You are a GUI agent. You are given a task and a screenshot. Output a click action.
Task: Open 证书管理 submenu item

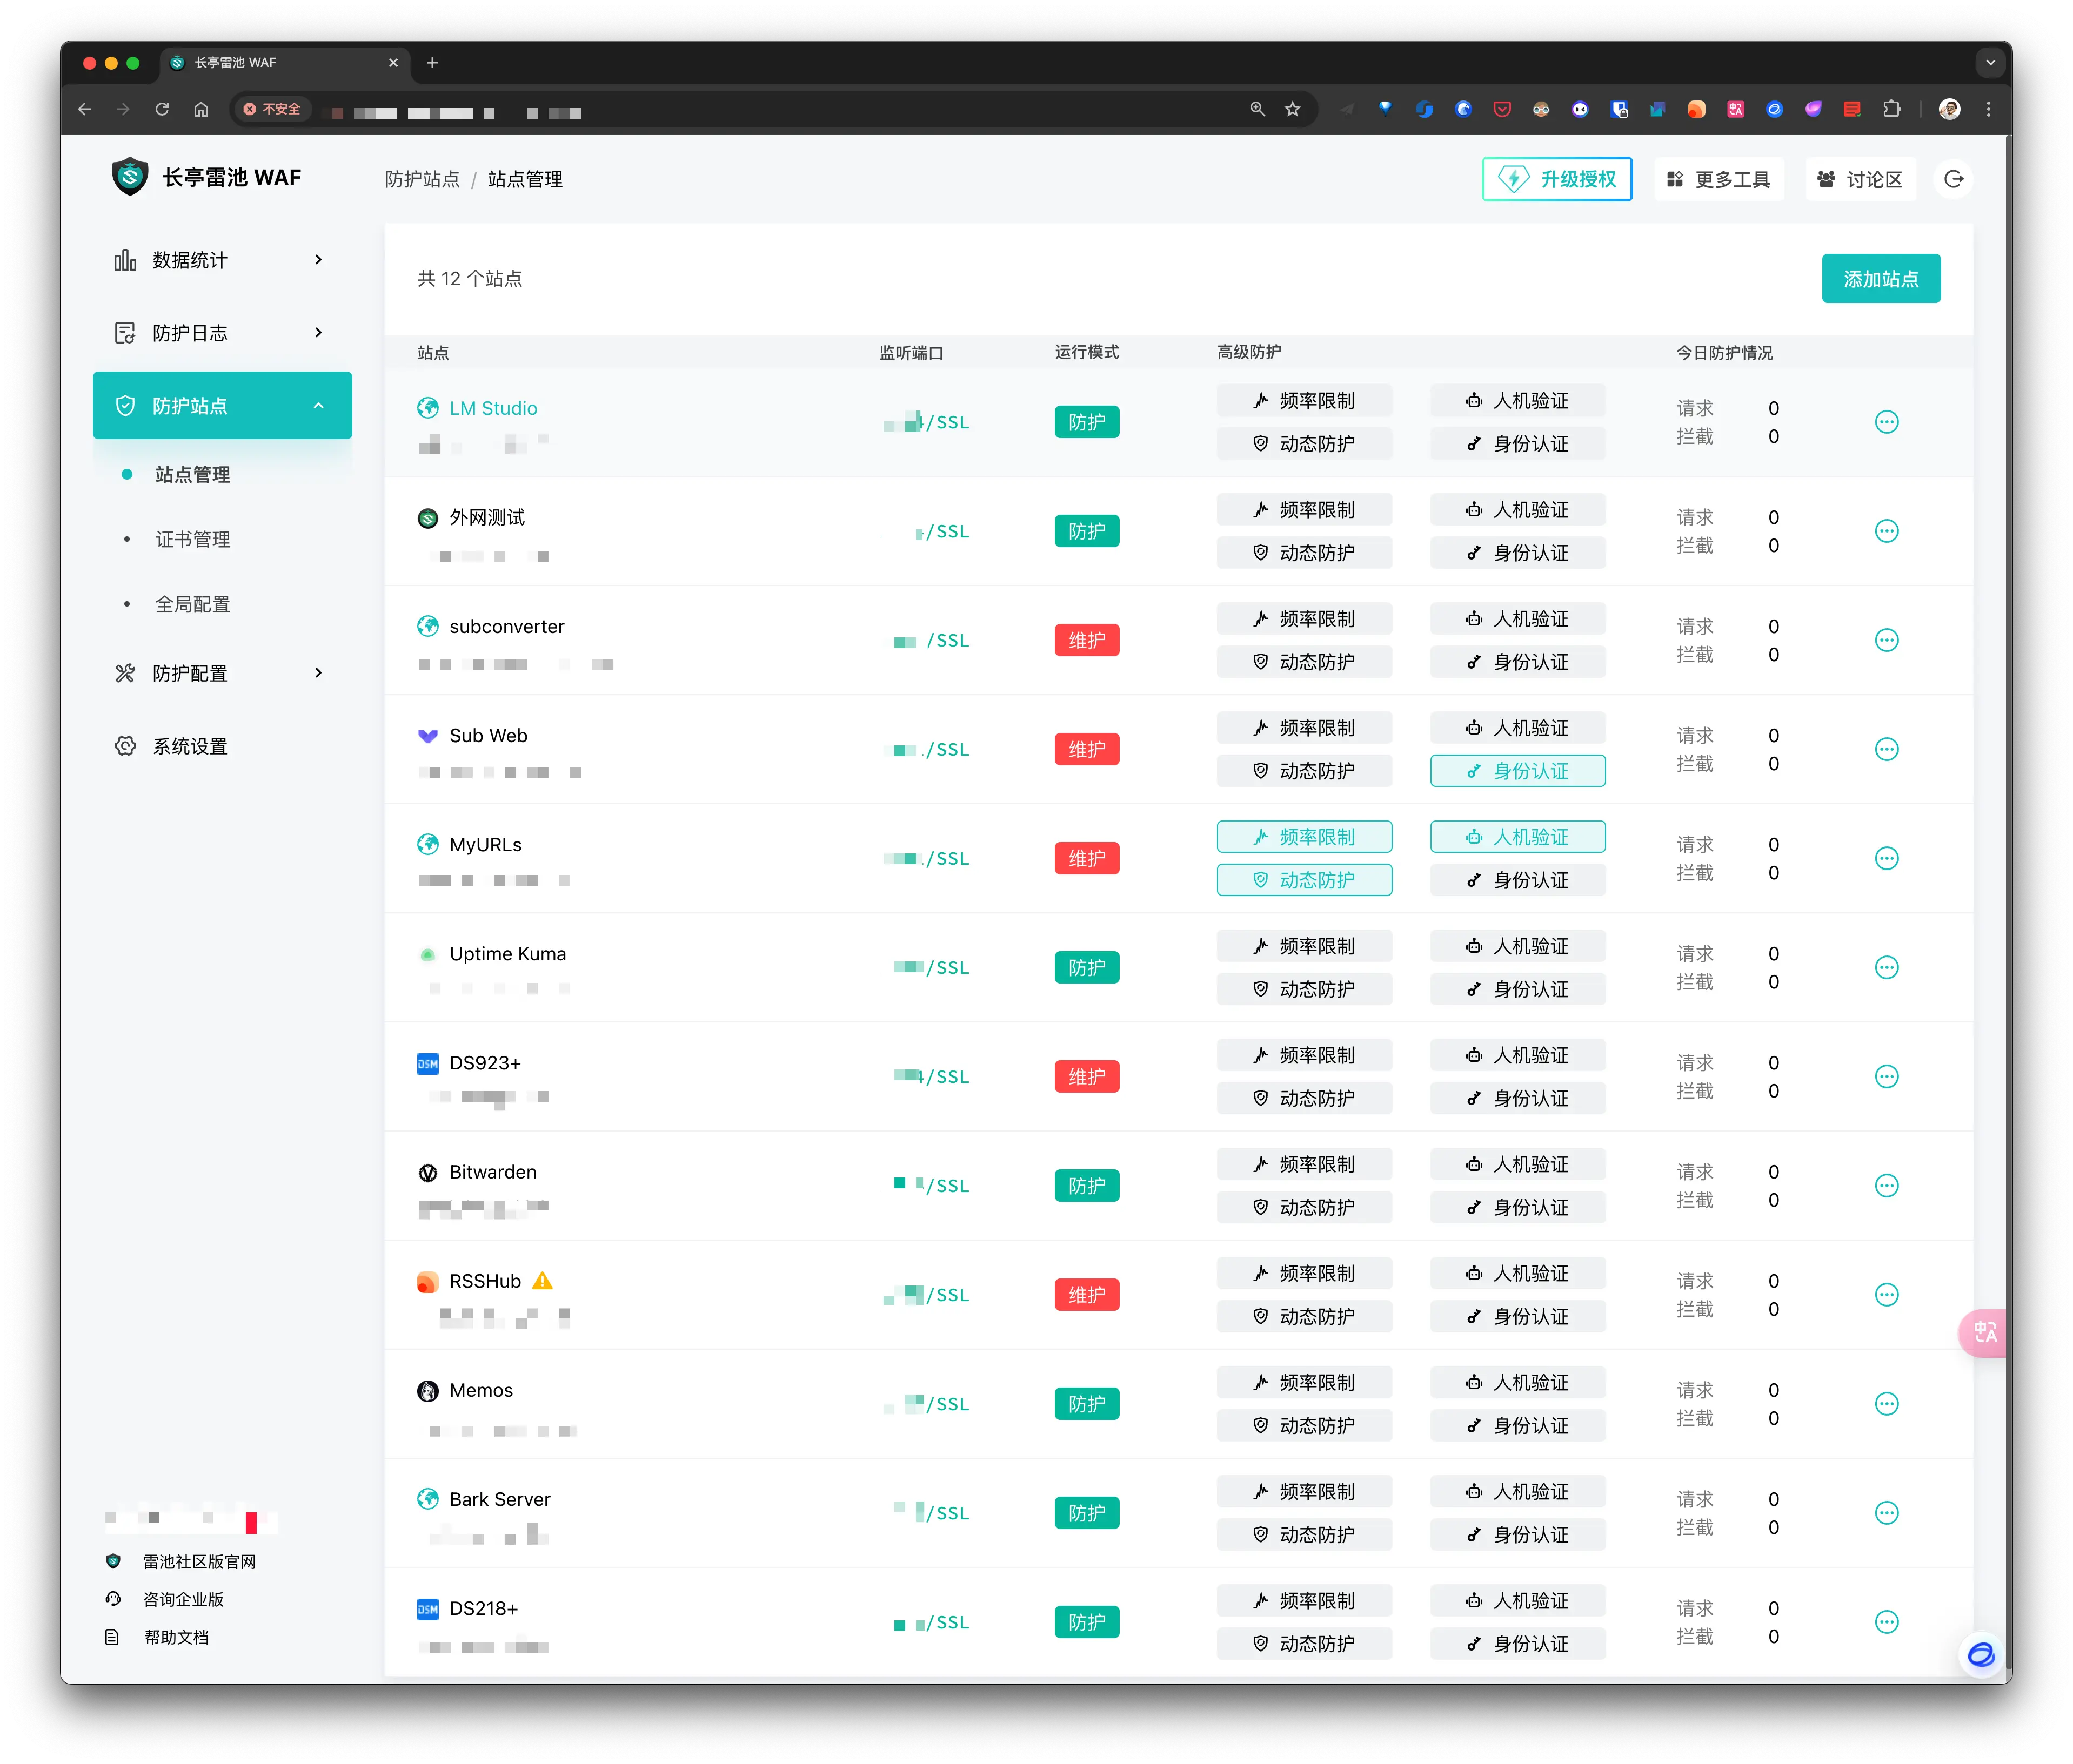(x=192, y=540)
